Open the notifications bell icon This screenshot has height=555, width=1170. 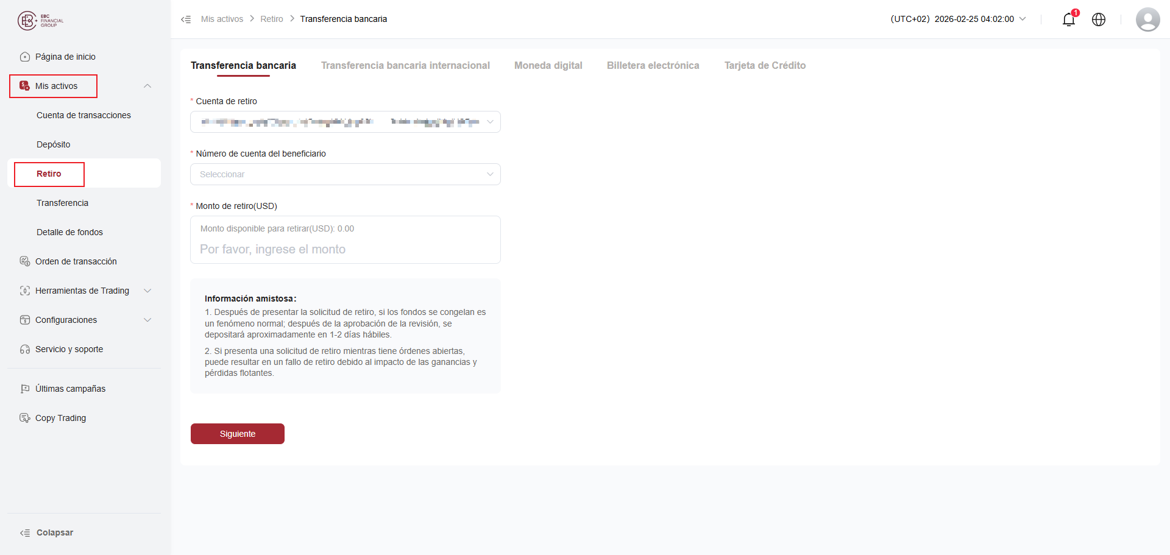click(x=1068, y=19)
